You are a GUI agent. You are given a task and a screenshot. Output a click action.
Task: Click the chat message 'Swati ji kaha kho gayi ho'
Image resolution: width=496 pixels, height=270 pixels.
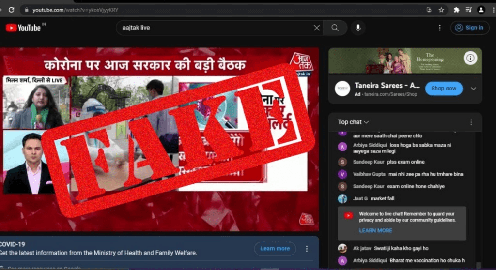pyautogui.click(x=402, y=249)
